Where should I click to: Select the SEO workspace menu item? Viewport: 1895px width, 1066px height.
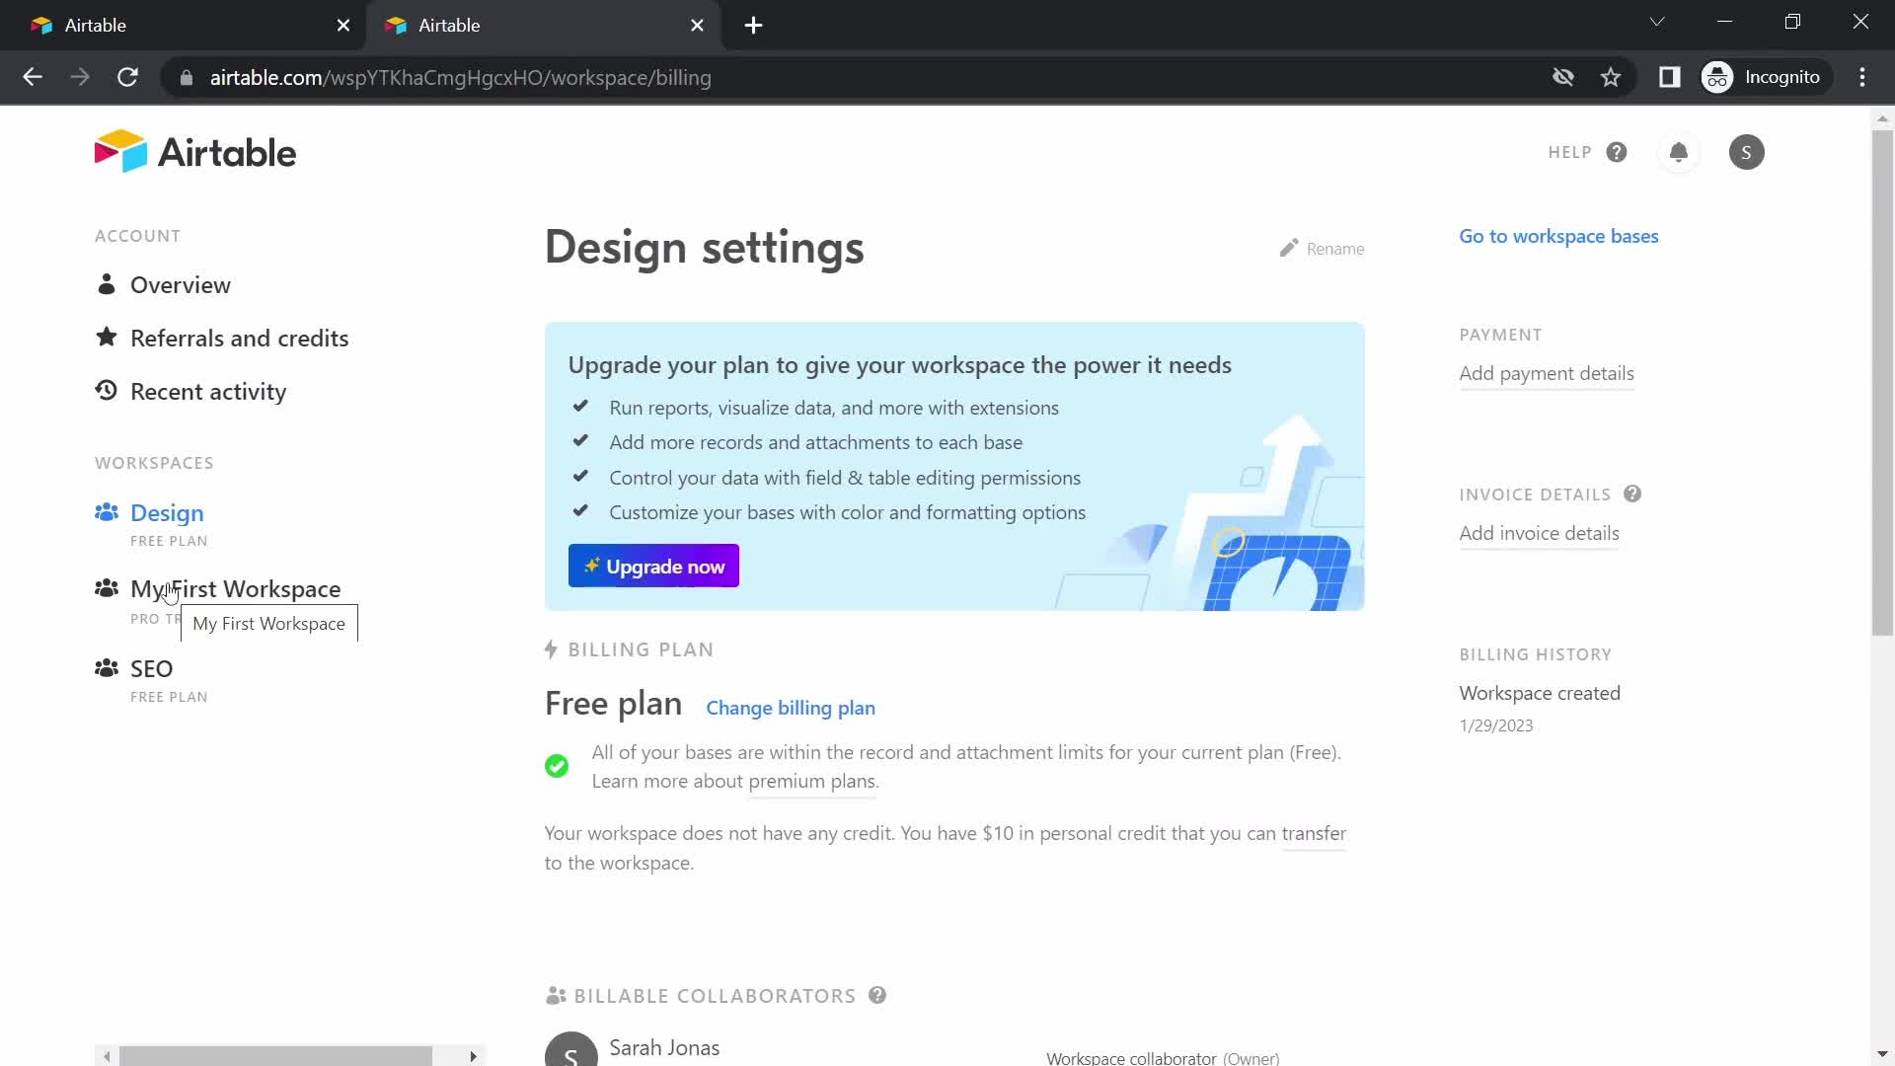(x=151, y=667)
